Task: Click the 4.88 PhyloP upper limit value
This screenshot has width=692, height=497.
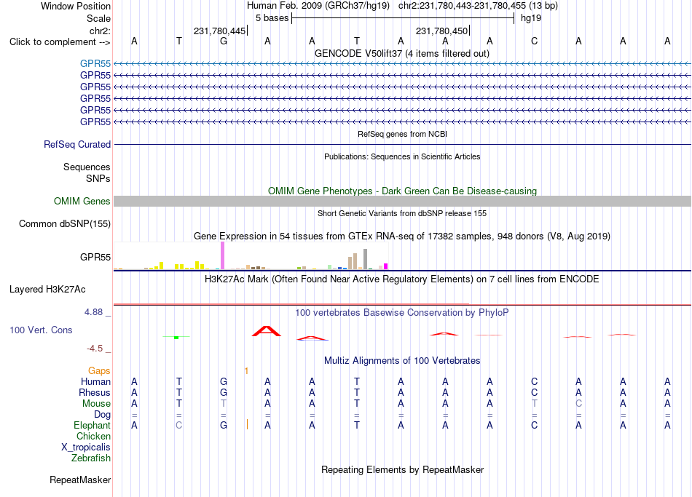Action: [x=93, y=312]
